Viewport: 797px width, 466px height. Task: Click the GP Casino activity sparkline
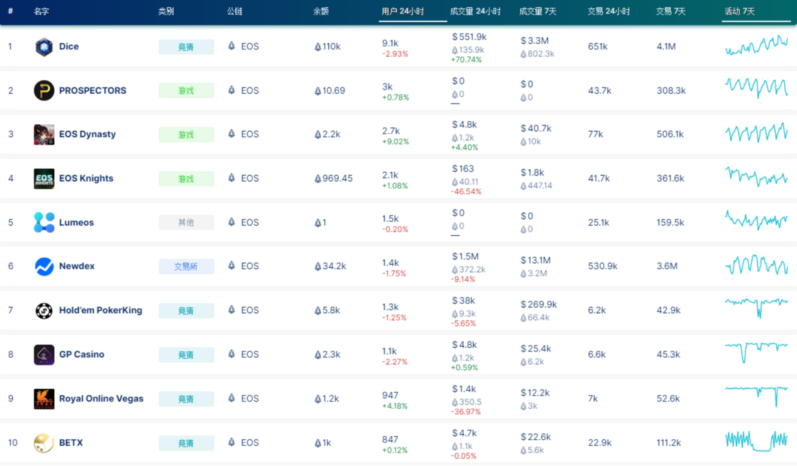point(756,351)
